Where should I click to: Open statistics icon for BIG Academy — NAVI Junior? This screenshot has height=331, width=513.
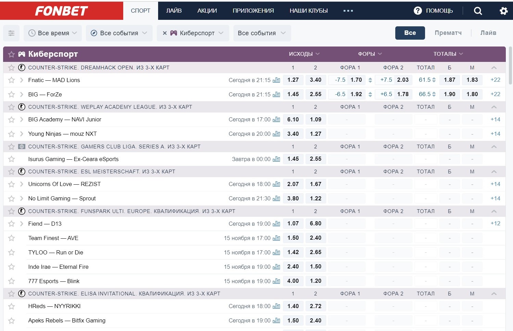[x=277, y=119]
